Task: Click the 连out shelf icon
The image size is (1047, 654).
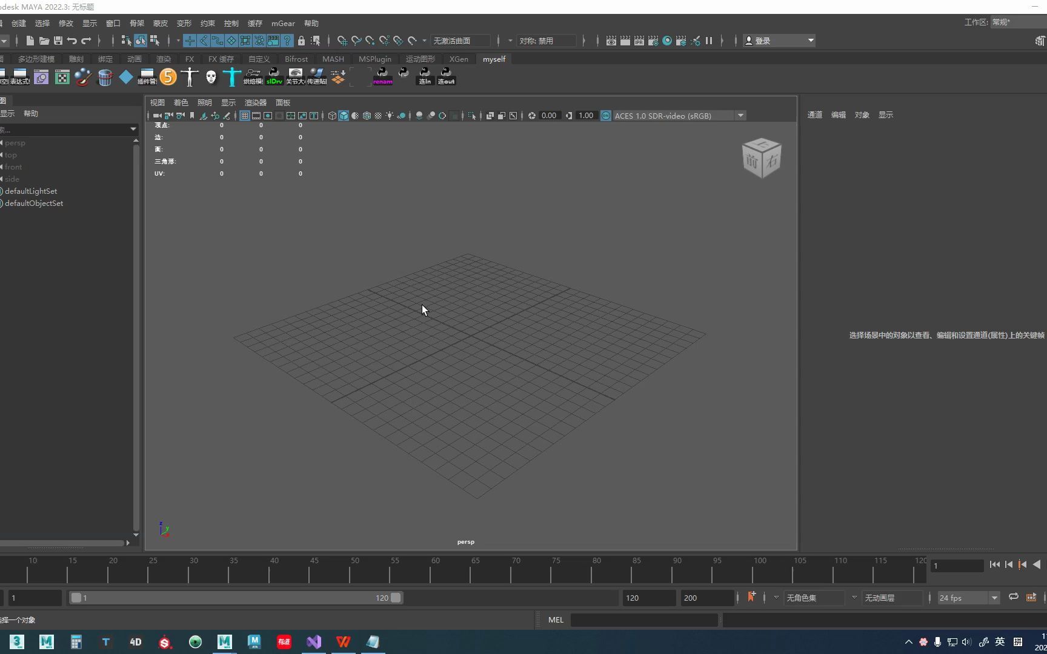Action: [x=446, y=77]
